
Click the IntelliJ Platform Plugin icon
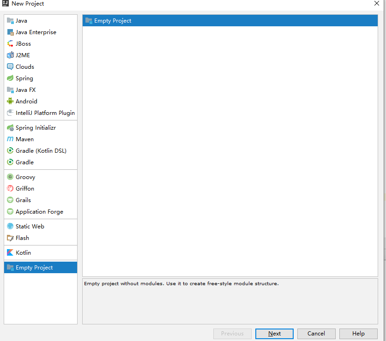(x=10, y=113)
